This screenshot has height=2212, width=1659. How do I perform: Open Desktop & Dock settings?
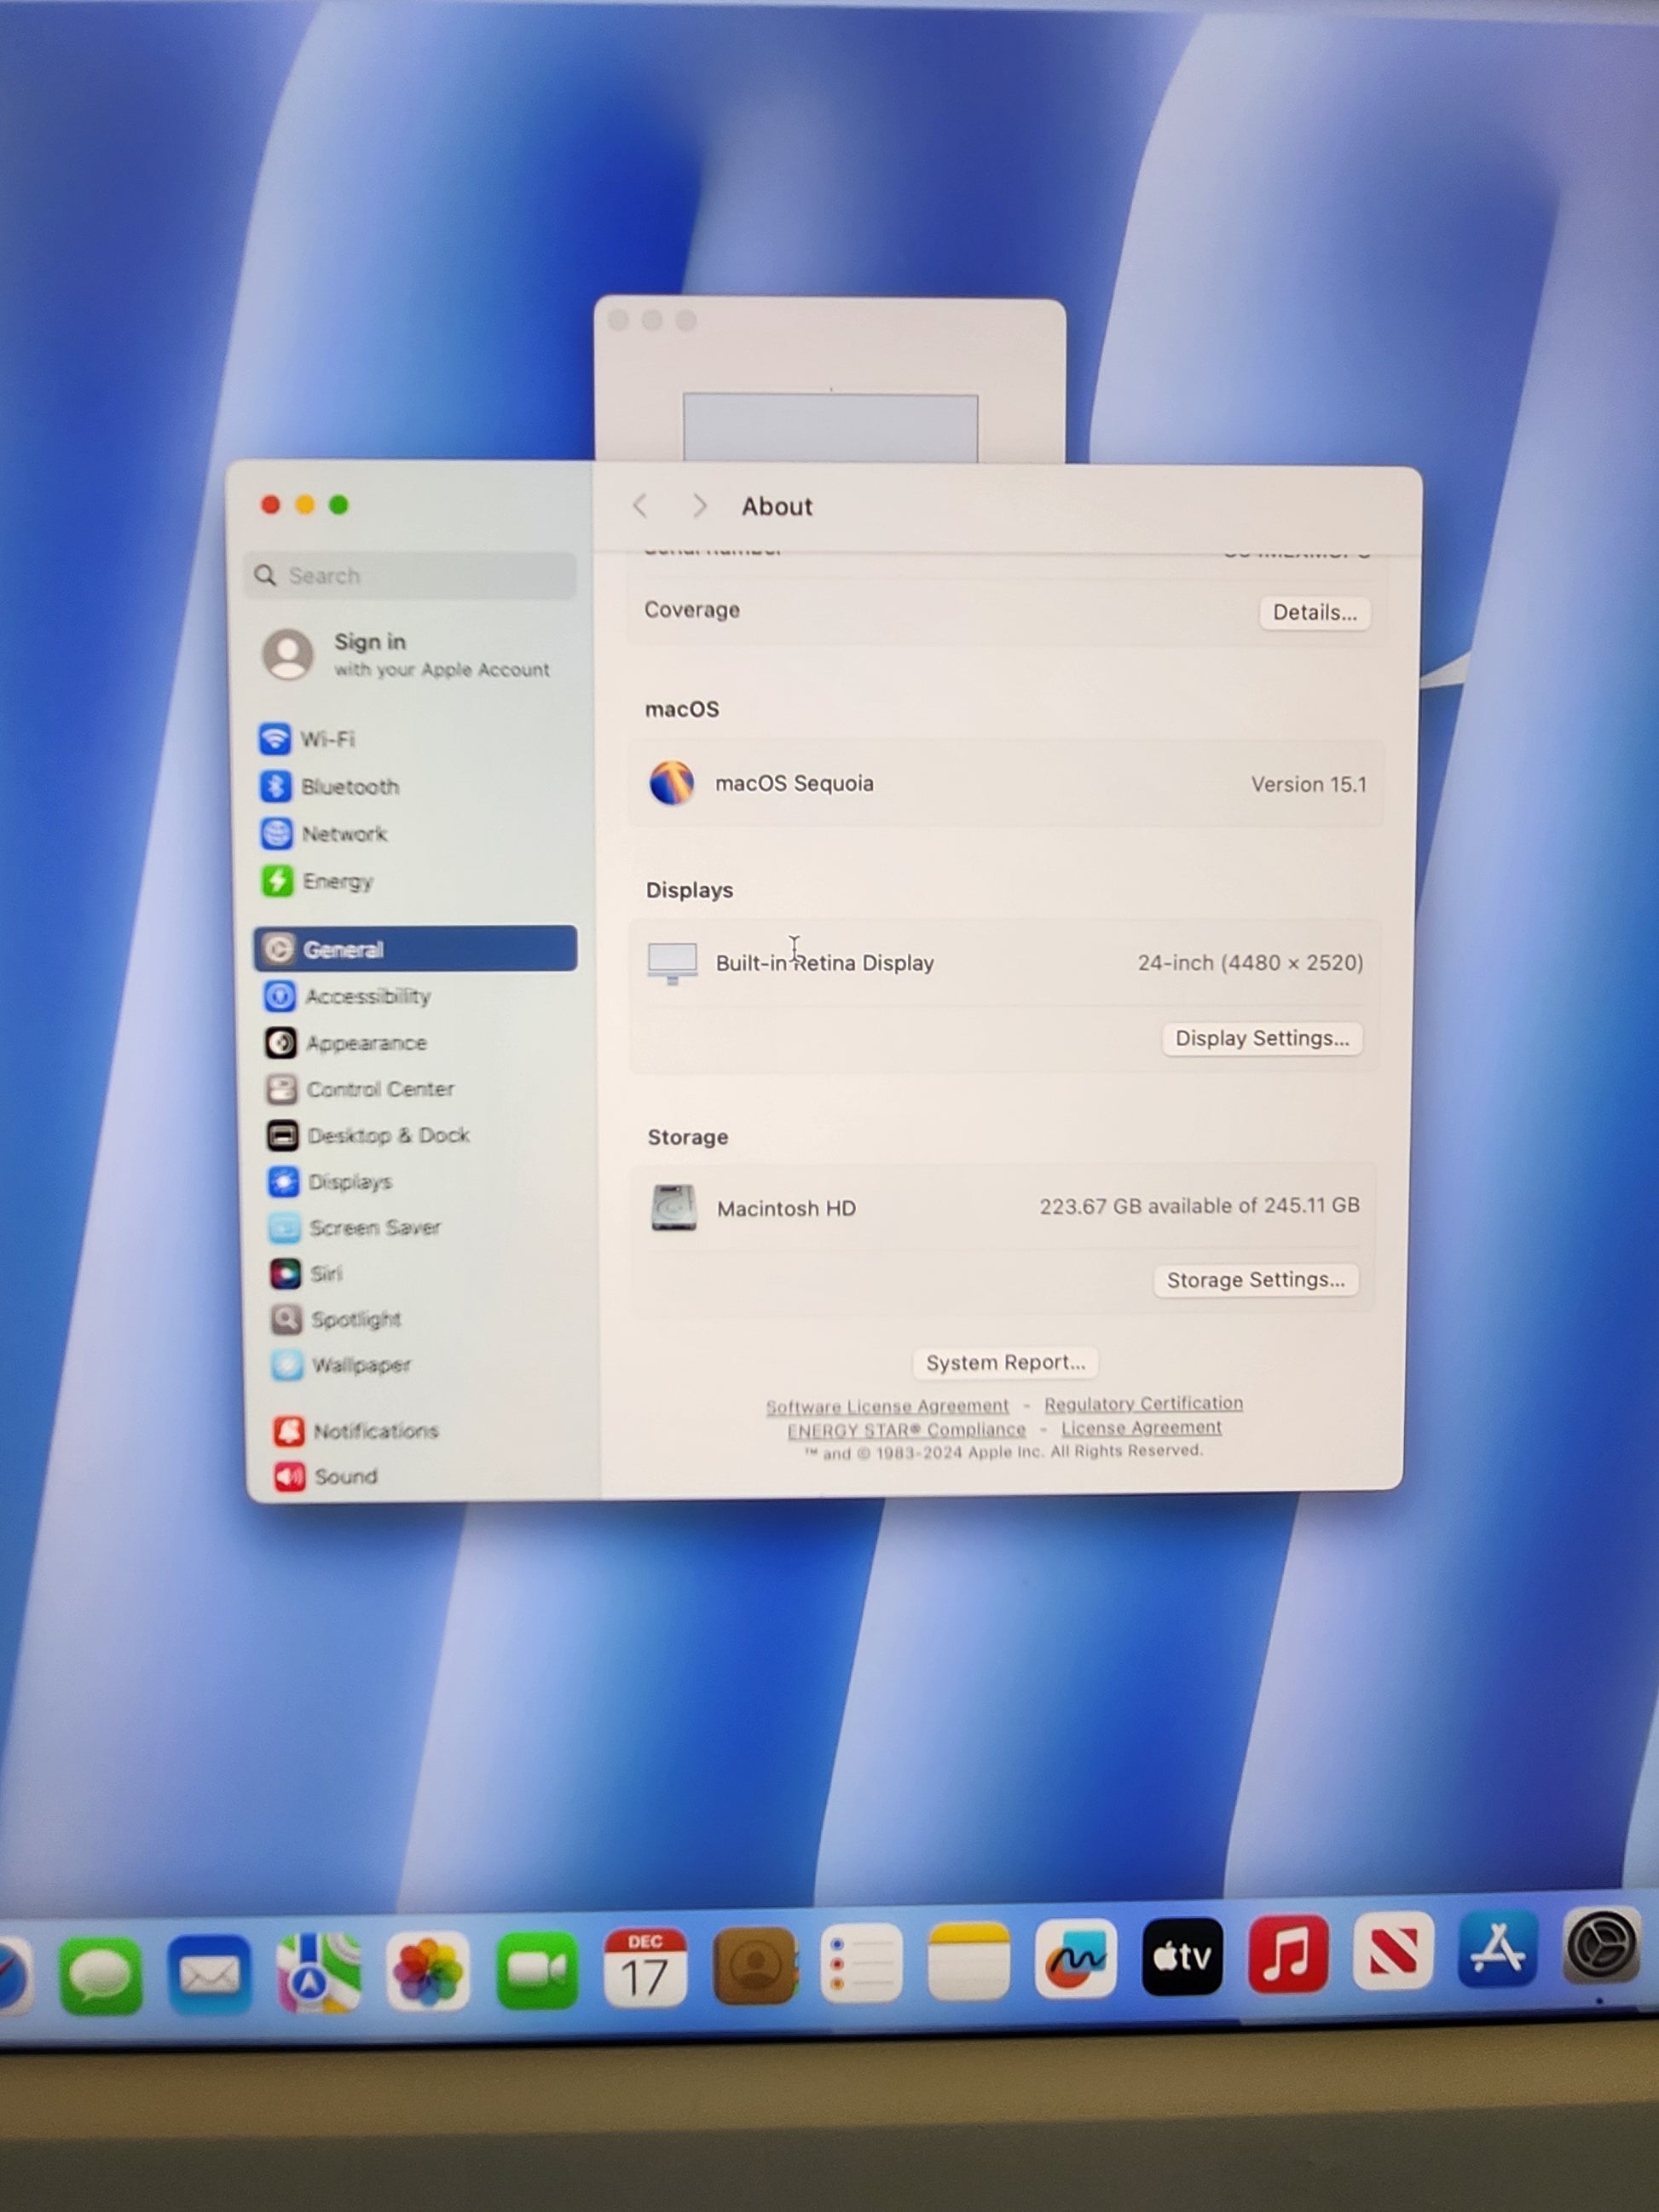[387, 1135]
